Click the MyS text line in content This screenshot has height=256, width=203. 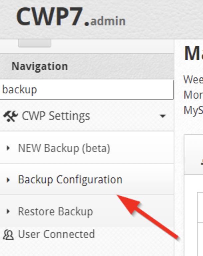(193, 110)
